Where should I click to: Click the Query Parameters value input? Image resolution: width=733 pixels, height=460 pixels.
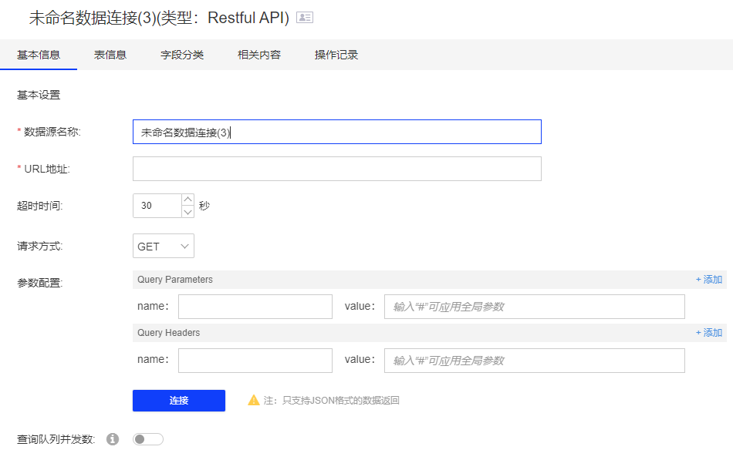[534, 307]
